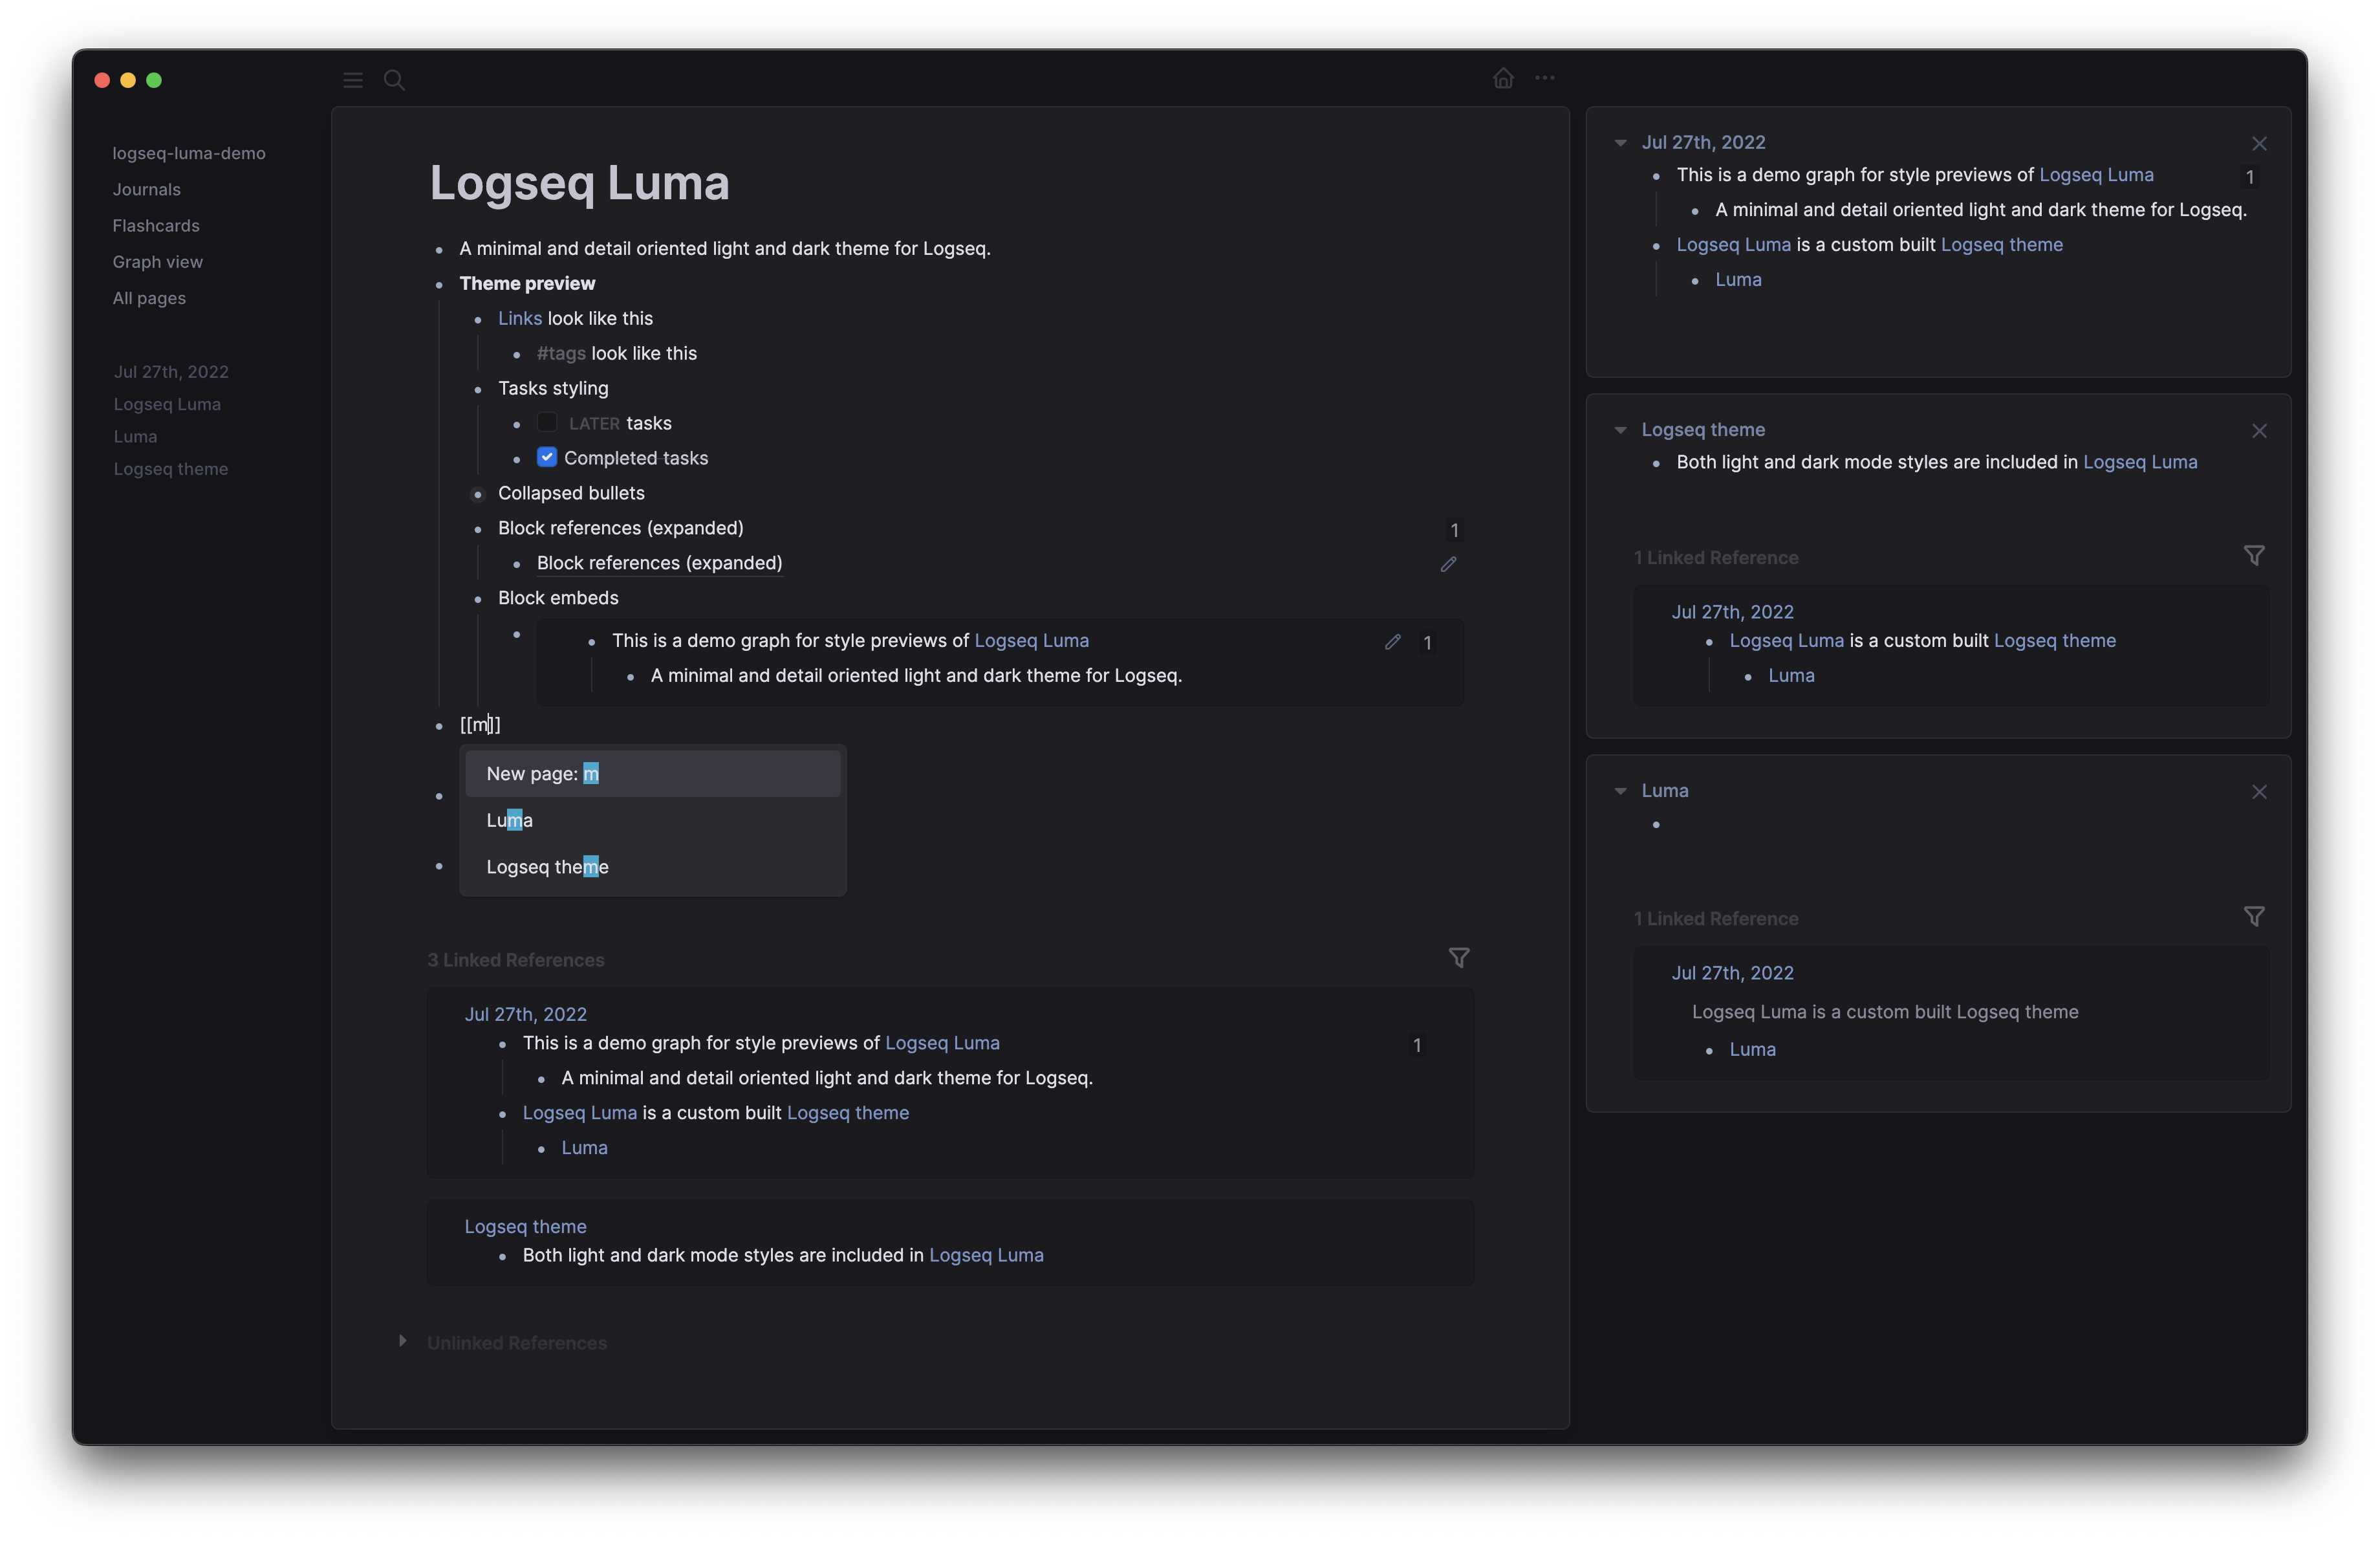Open Journals in the left sidebar

147,189
